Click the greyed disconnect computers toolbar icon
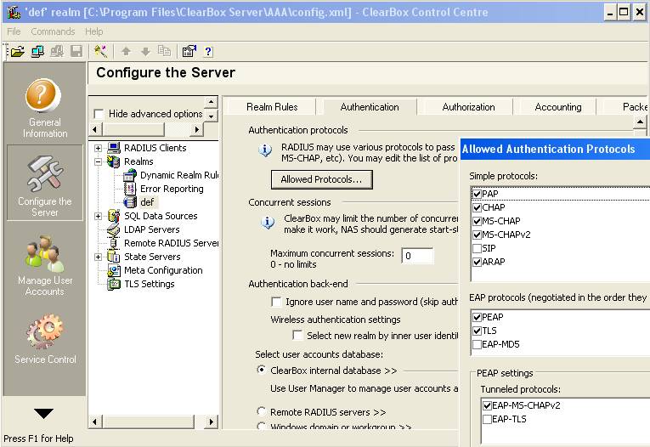The width and height of the screenshot is (650, 447). coord(57,52)
